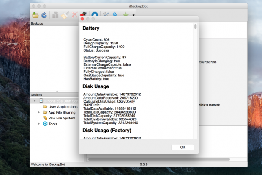
Task: Expand the App File Sharing node
Action: click(x=39, y=112)
